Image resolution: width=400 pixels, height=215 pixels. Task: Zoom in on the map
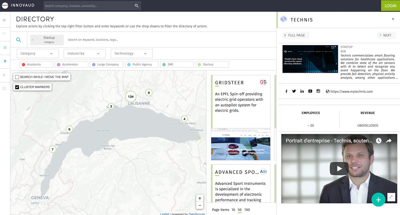tap(200, 198)
